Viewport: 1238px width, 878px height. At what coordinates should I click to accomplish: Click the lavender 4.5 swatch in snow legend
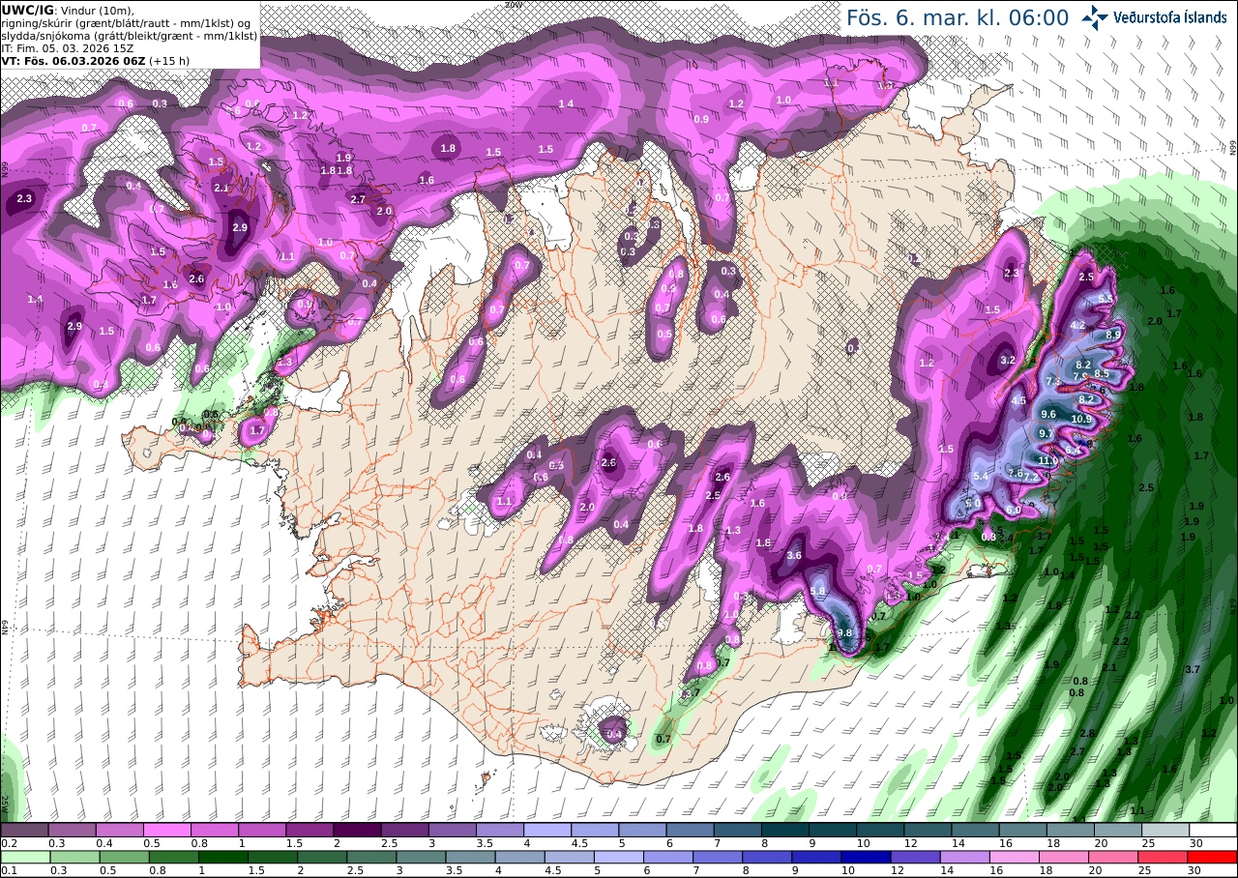pyautogui.click(x=595, y=830)
